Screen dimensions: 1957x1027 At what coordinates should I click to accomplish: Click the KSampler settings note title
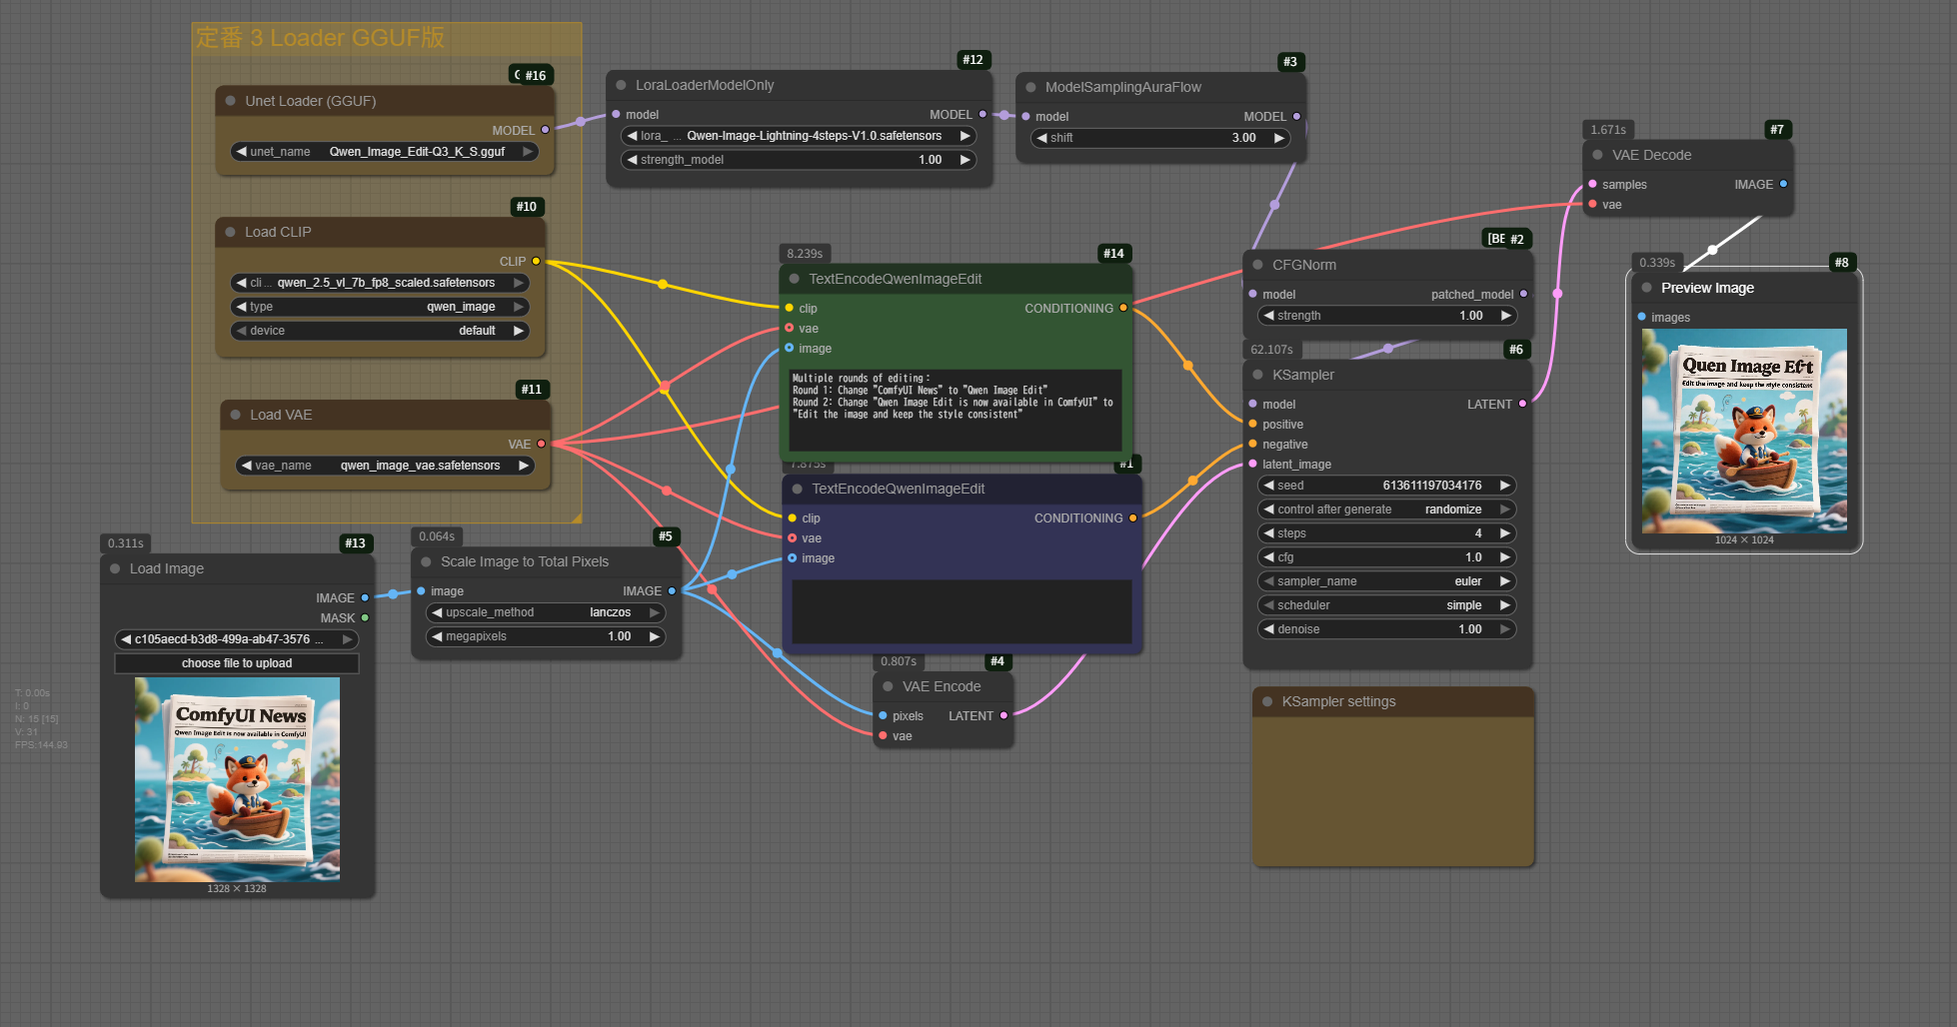(1338, 701)
